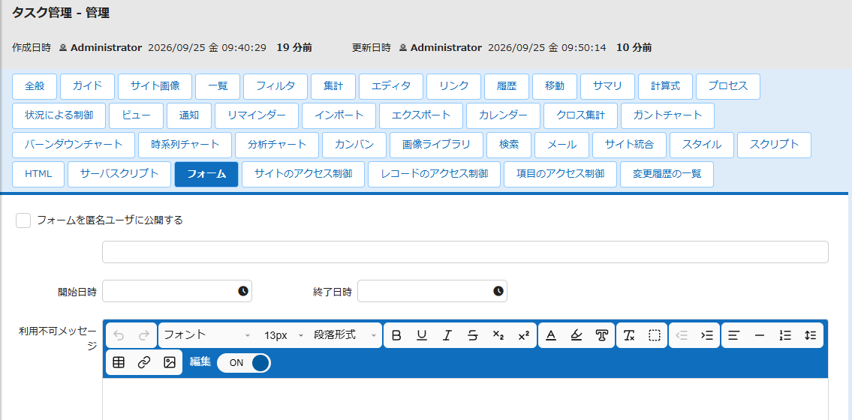Click the outdent icon
The width and height of the screenshot is (852, 420).
(682, 335)
